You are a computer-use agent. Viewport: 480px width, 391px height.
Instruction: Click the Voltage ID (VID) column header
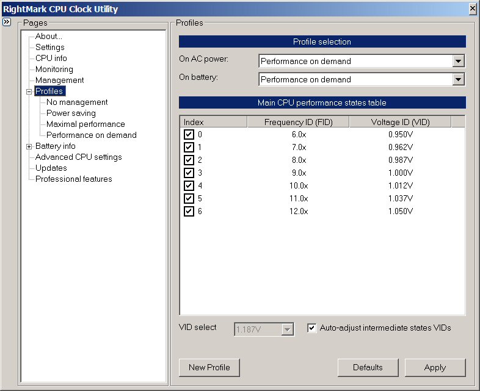tap(400, 123)
